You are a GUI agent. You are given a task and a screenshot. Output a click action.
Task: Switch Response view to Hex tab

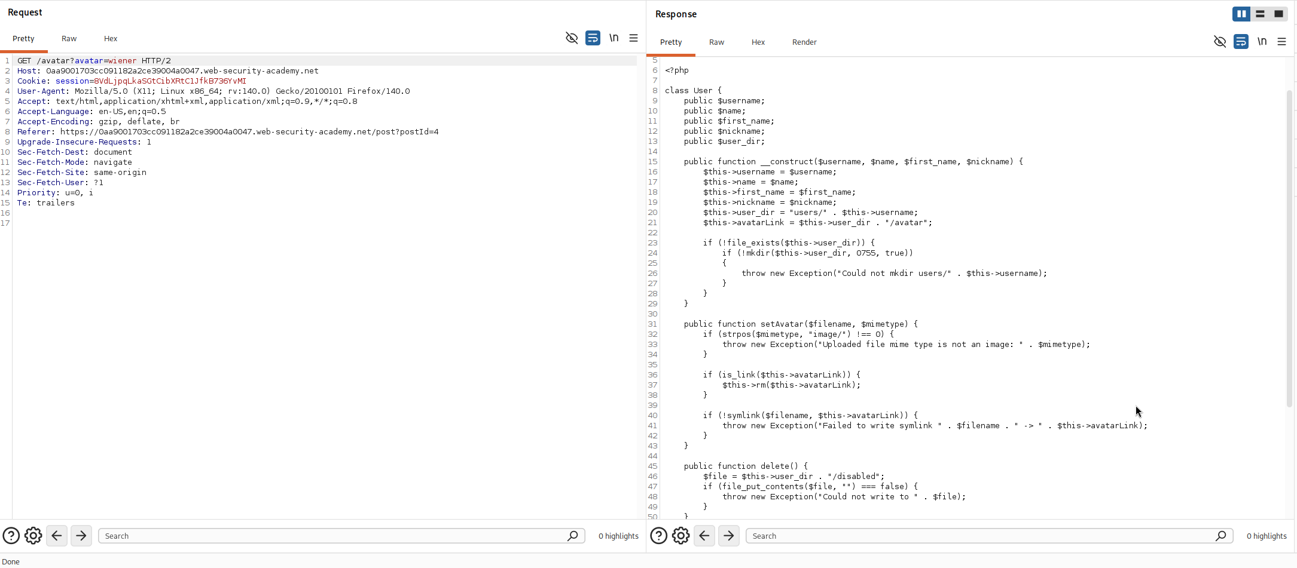coord(758,42)
